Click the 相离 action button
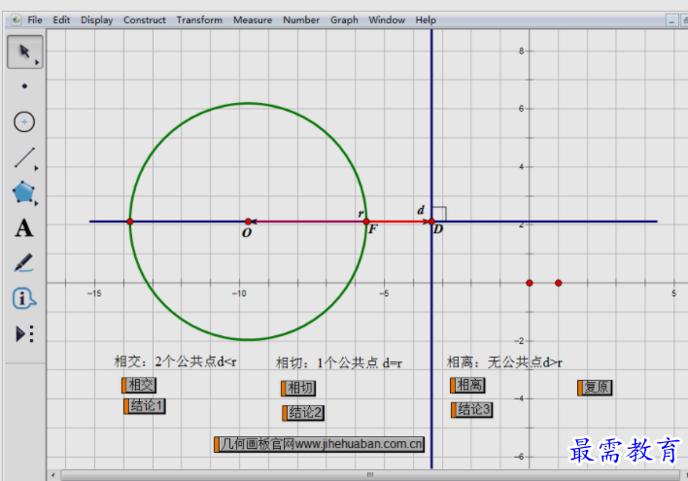Viewport: 688px width, 481px height. coord(467,385)
